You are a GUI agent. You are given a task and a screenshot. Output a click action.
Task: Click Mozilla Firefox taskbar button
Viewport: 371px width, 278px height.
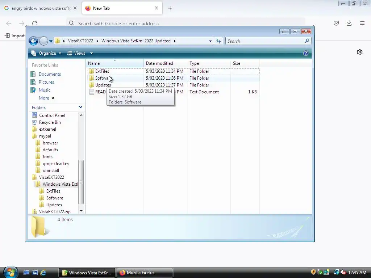pos(145,273)
